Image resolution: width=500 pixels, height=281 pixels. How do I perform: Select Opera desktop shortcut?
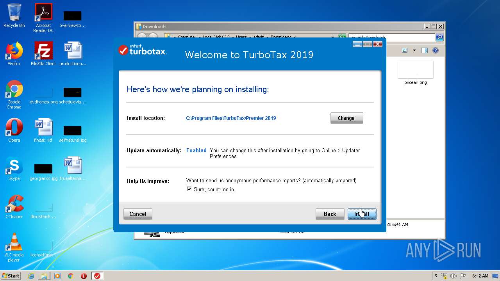pyautogui.click(x=14, y=130)
